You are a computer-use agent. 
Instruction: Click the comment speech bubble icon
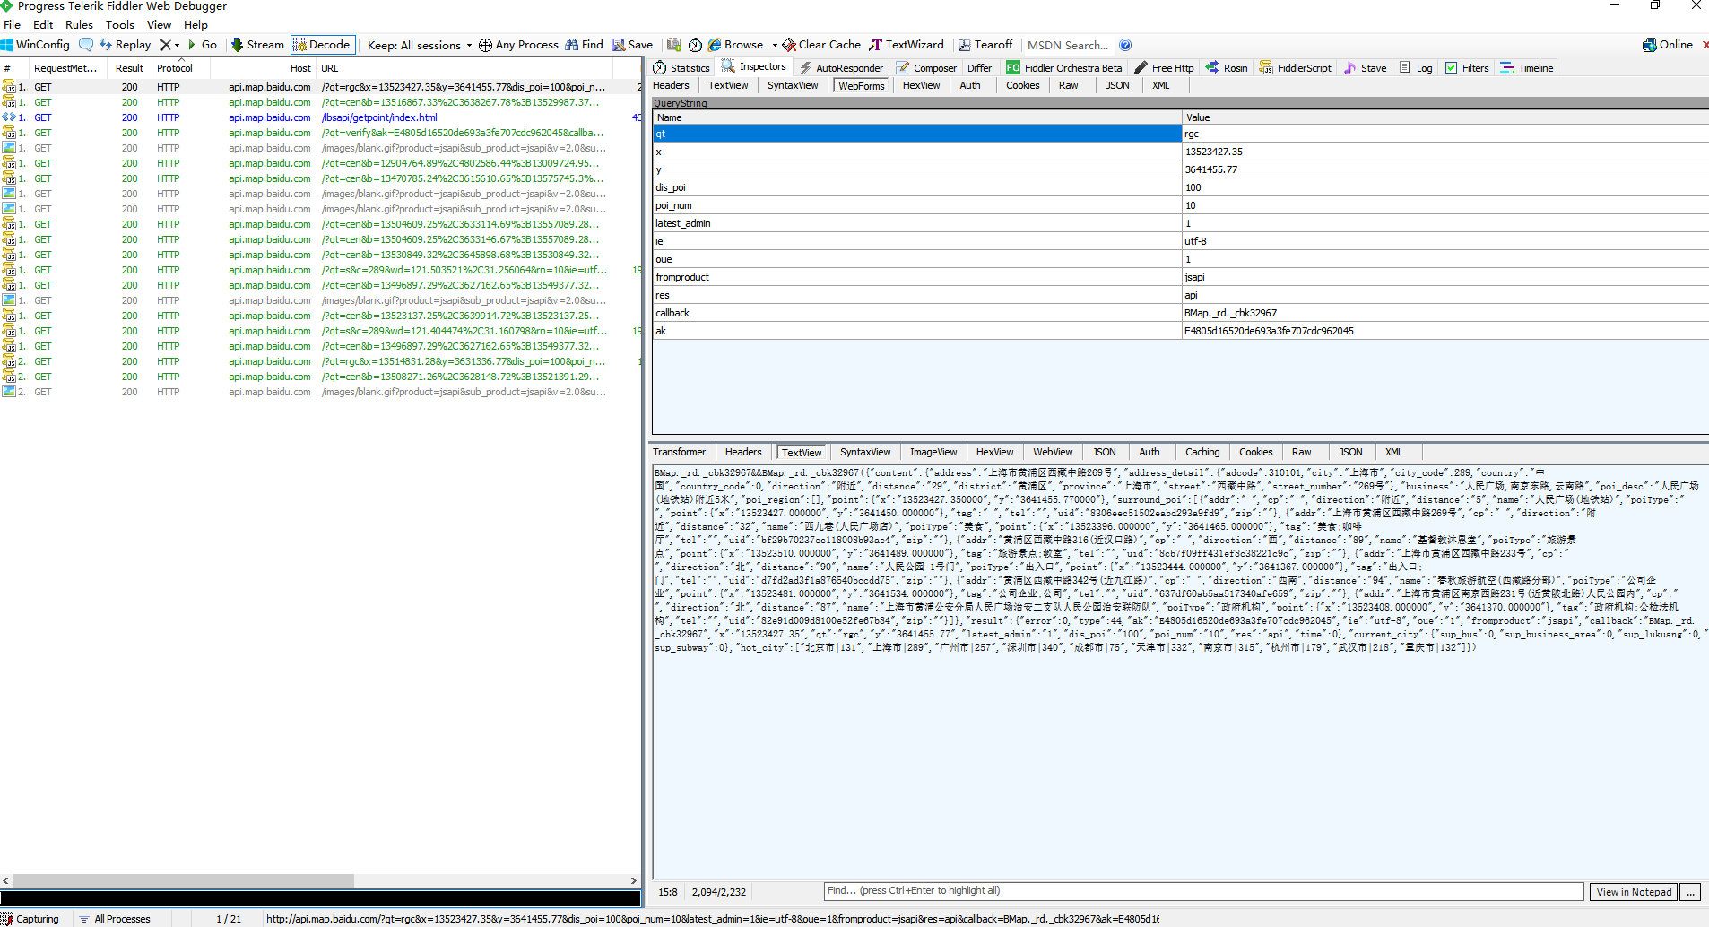tap(86, 45)
